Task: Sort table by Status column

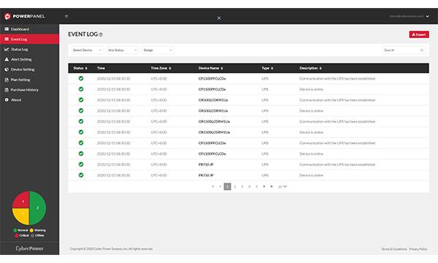Action: coord(80,68)
